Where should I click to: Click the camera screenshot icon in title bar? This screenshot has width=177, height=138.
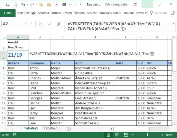click(x=64, y=4)
